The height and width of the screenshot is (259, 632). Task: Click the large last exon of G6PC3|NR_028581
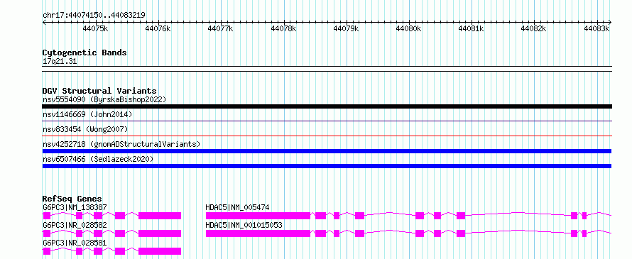tap(160, 251)
